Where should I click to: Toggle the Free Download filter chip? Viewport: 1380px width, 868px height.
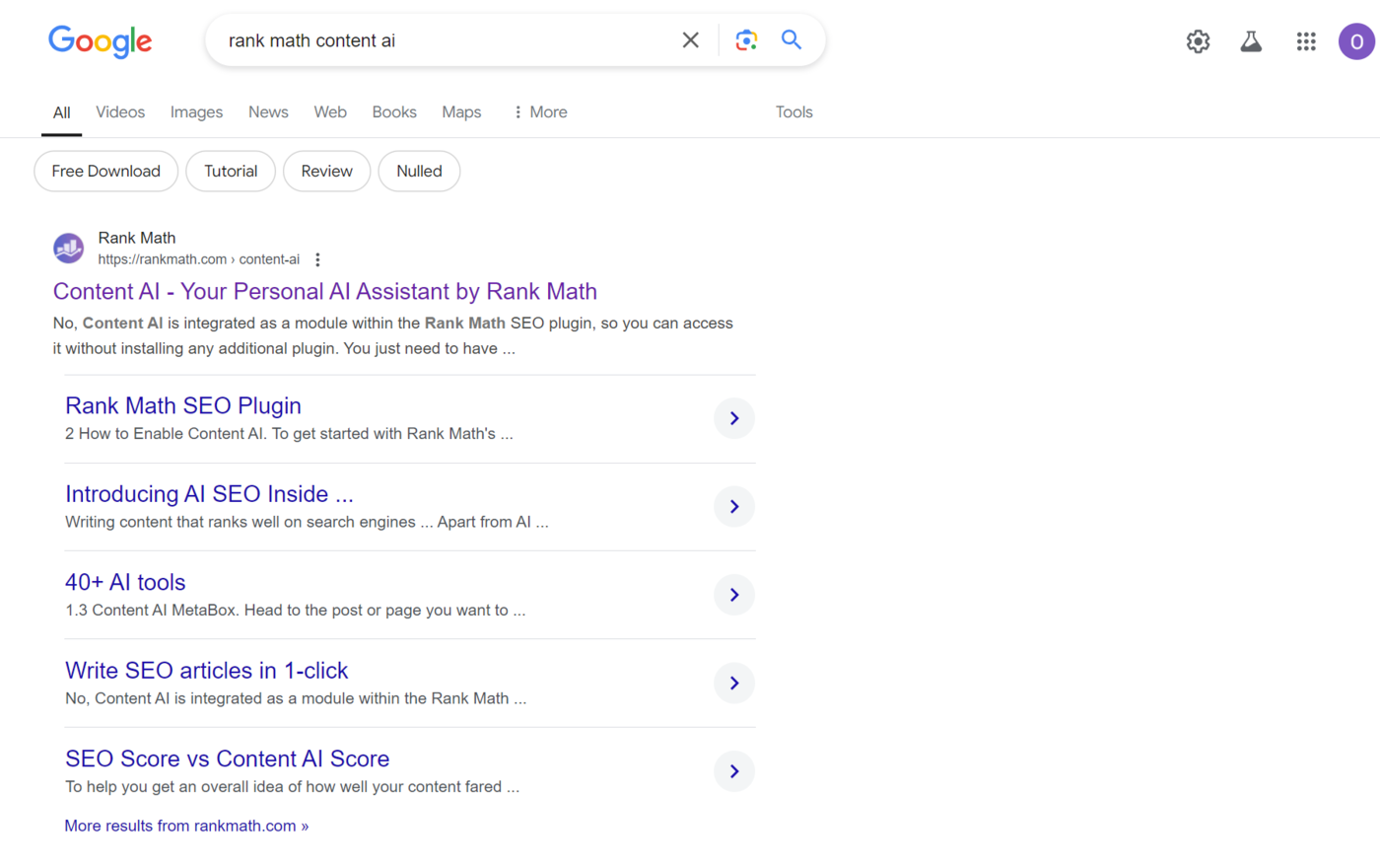105,171
